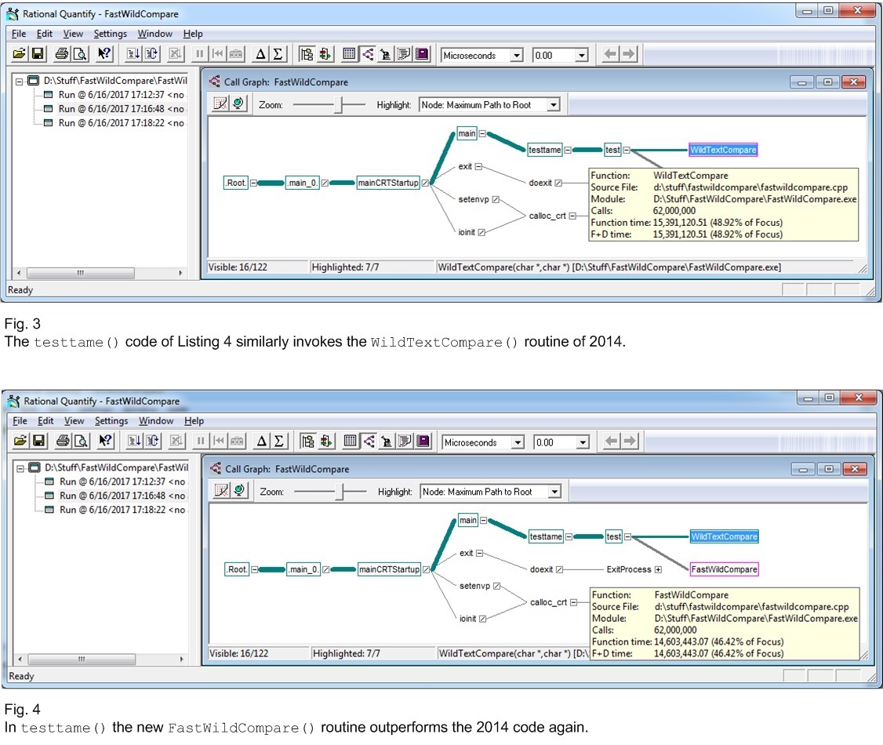Open Settings menu in top window
The image size is (883, 745).
click(110, 34)
